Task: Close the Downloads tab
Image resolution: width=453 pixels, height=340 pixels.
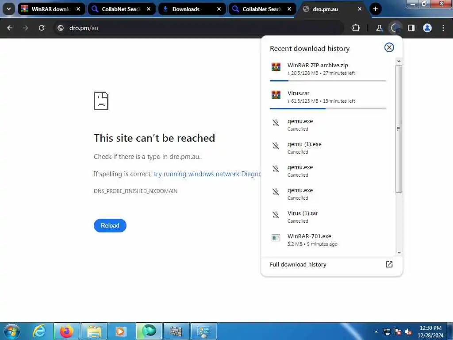Action: pos(219,9)
